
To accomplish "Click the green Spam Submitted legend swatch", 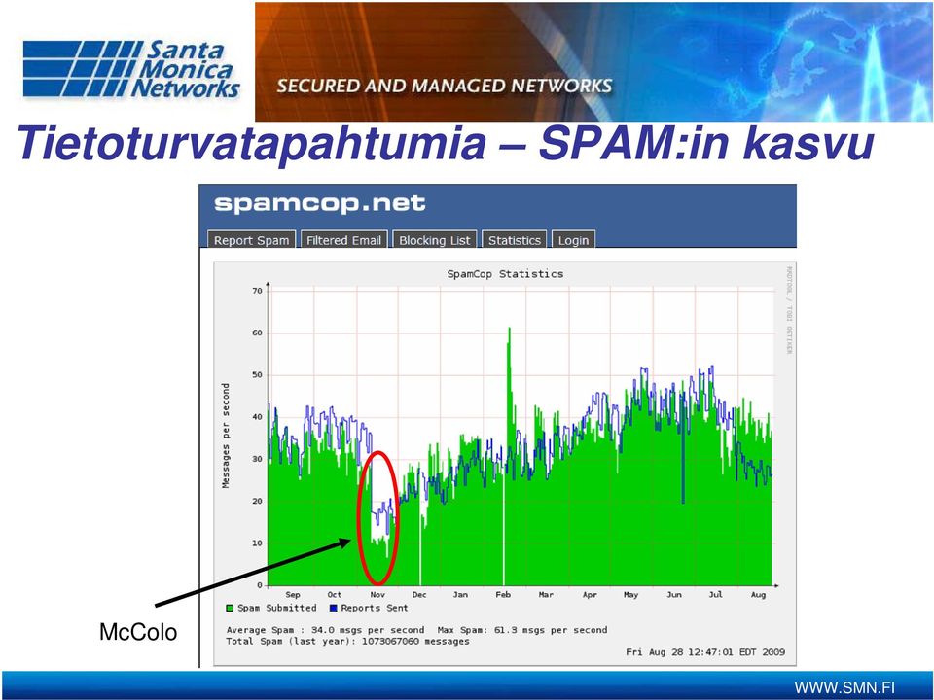I will (230, 609).
